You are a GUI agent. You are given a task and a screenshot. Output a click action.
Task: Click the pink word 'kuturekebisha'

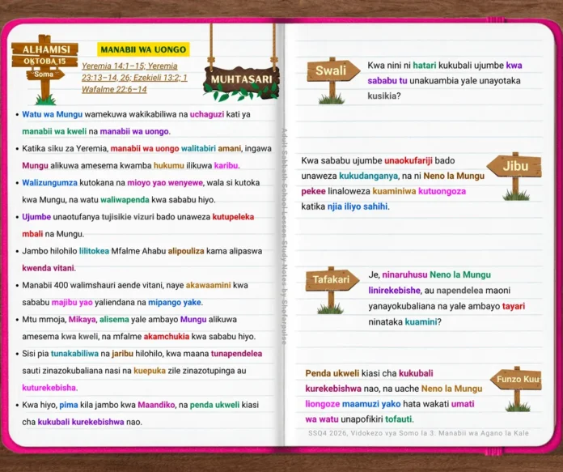pos(49,388)
